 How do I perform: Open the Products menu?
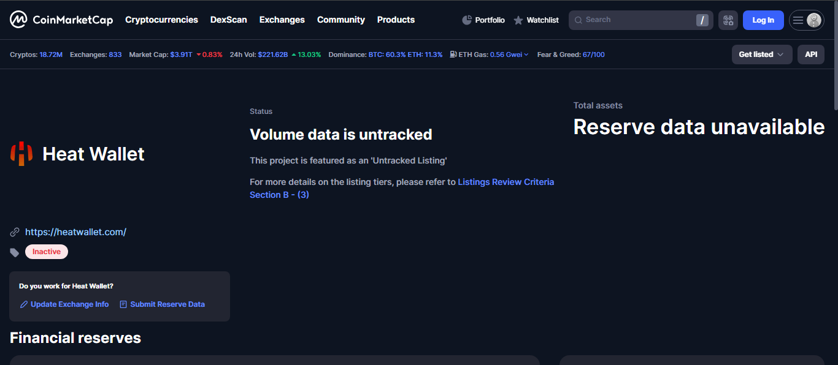(396, 20)
